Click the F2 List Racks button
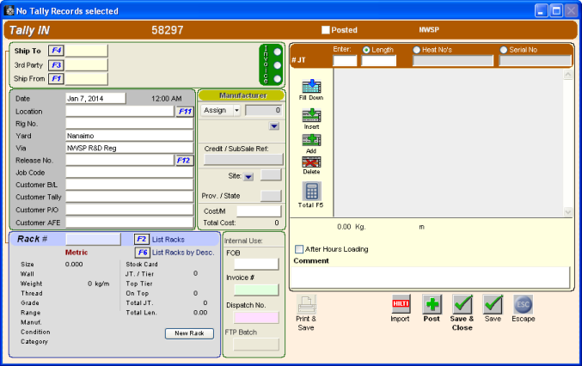The image size is (582, 366). [x=142, y=239]
